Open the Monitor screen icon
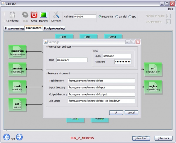176x143 pixels. (x=44, y=15)
